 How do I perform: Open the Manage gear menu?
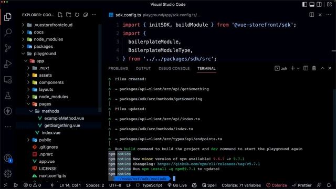tap(8, 174)
